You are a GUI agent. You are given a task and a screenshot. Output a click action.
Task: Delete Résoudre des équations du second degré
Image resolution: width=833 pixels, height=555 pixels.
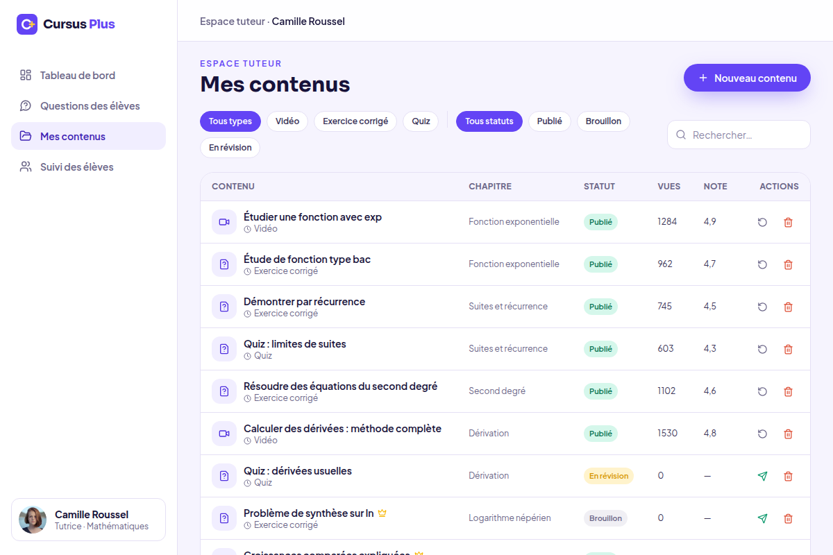[788, 391]
